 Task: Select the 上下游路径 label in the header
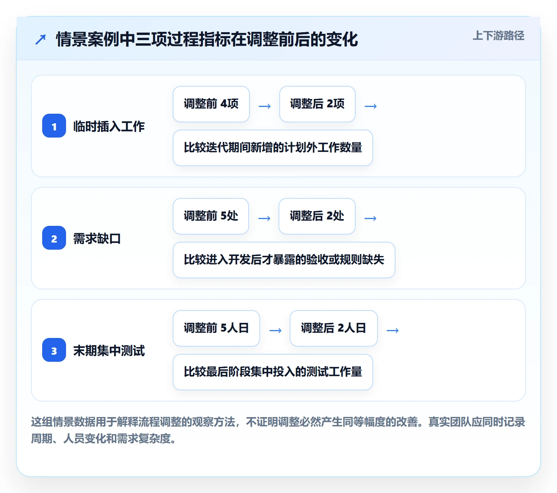tap(498, 36)
